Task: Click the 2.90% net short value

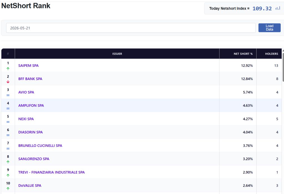Action: pos(248,172)
